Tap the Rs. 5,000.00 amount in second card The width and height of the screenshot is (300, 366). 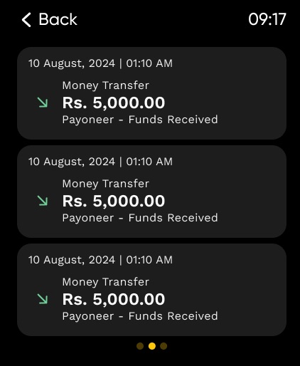(114, 201)
